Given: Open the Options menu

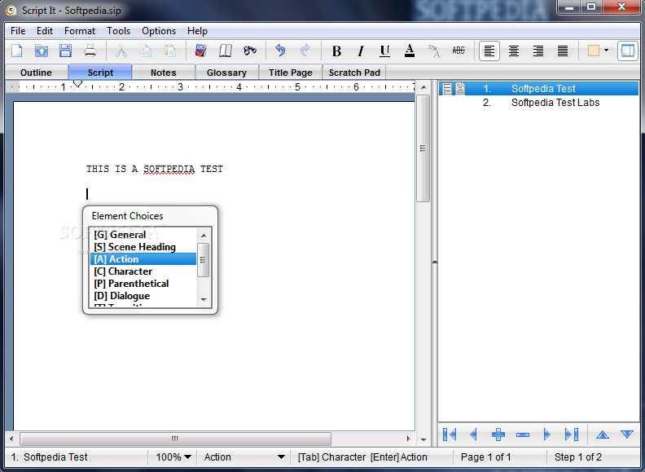Looking at the screenshot, I should coord(159,31).
